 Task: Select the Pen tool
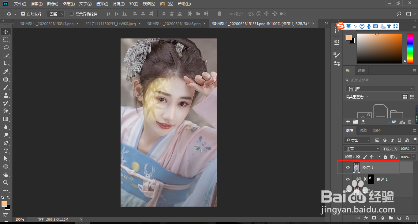point(6,143)
